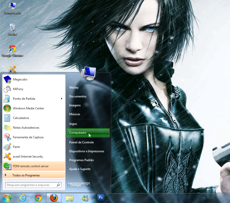The height and width of the screenshot is (203, 230).
Task: Launch Notas Autoadesivas sticky notes
Action: pos(26,128)
